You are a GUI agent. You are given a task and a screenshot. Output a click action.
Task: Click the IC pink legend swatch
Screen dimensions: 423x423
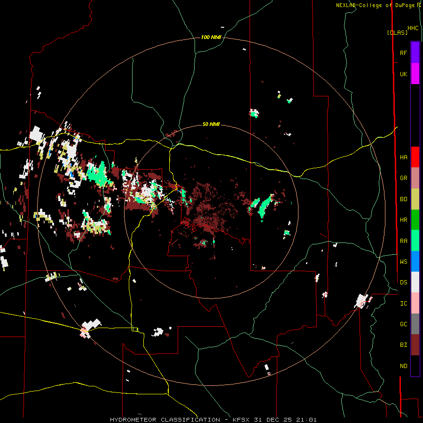point(415,303)
